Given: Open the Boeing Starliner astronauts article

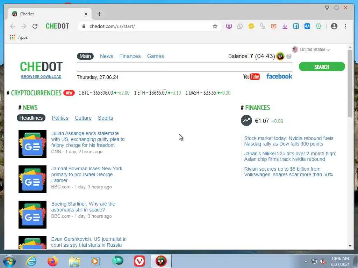Looking at the screenshot, I should 83,207.
